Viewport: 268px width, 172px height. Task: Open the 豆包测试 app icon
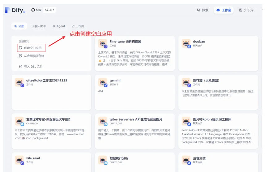pos(186,160)
